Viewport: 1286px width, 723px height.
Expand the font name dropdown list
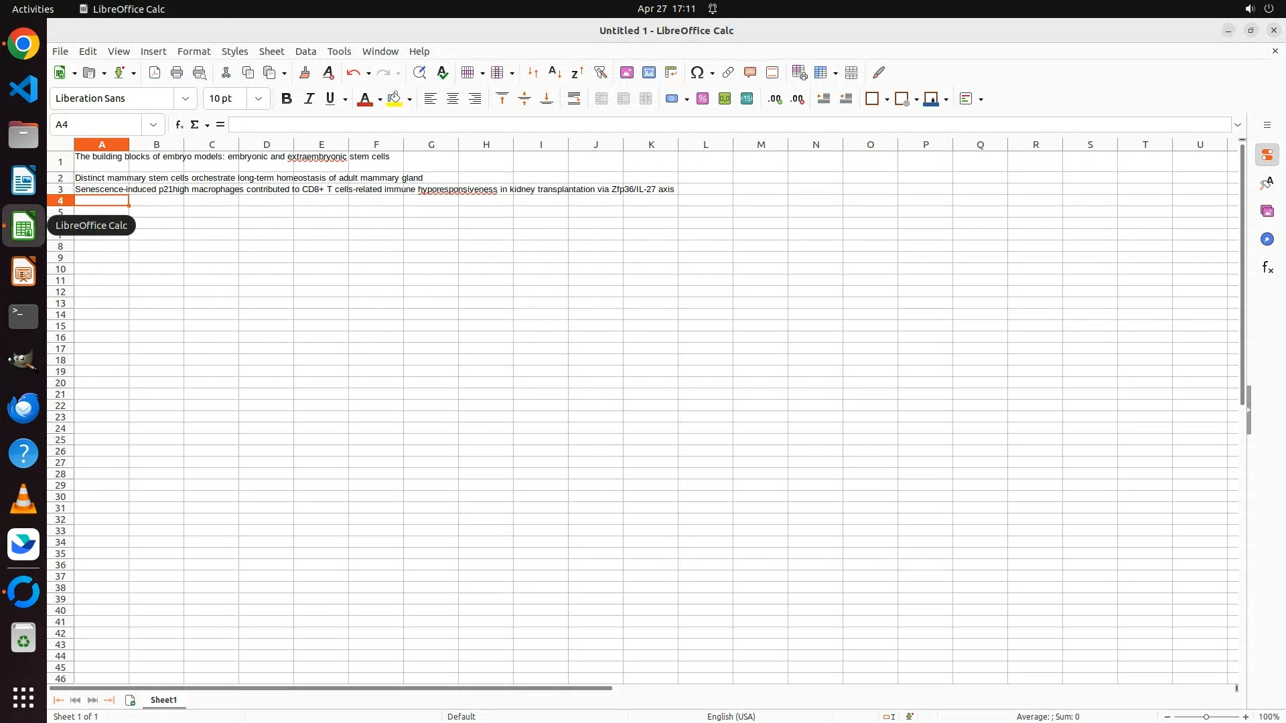pyautogui.click(x=186, y=98)
